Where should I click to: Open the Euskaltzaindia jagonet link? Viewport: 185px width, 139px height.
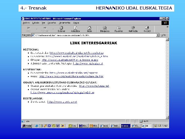coord(73,73)
